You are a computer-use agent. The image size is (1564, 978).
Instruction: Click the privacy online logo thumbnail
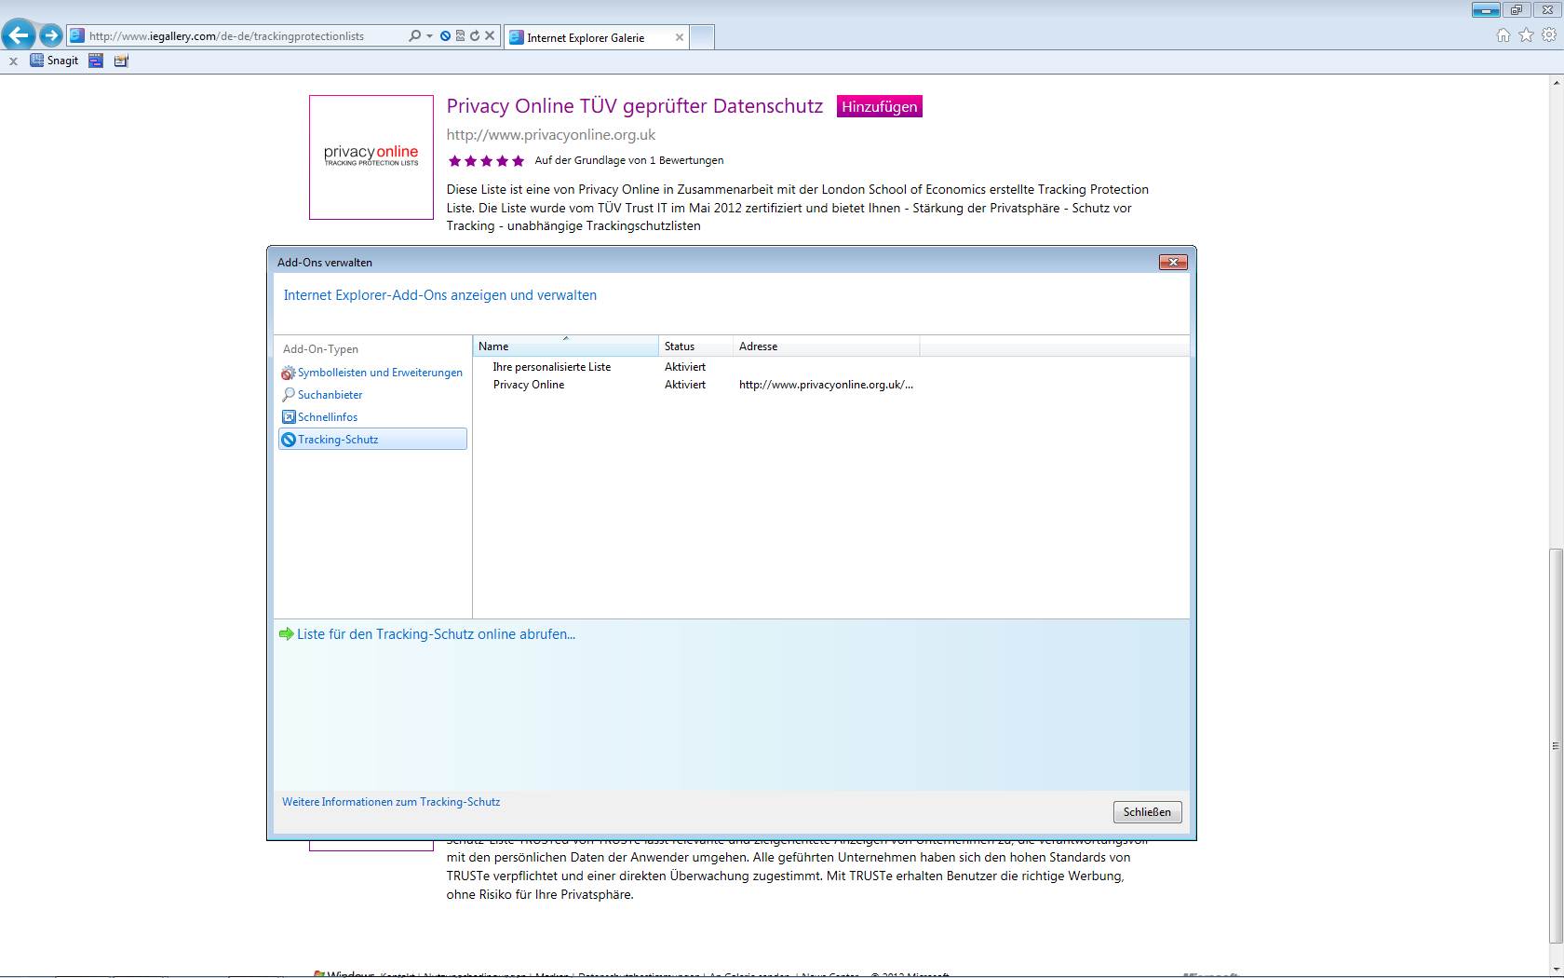[371, 157]
